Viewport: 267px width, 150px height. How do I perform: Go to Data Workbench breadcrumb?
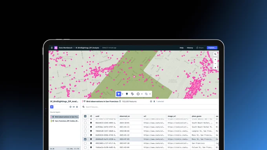pos(66,48)
